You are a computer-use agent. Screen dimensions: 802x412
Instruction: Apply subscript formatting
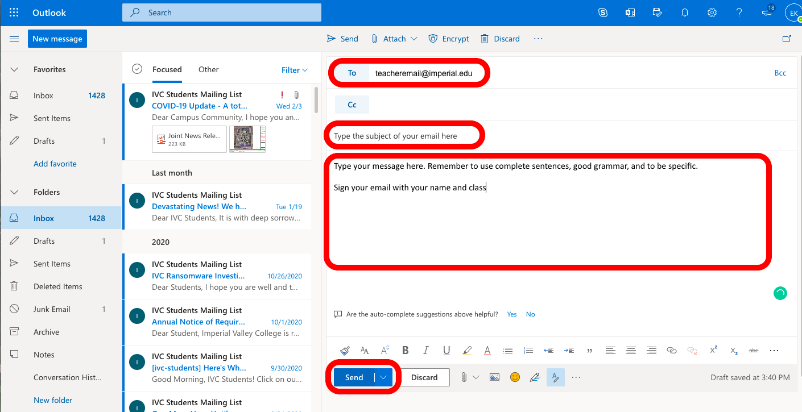click(x=734, y=351)
